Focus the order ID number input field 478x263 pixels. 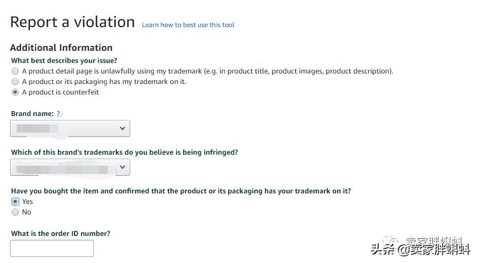[52, 248]
